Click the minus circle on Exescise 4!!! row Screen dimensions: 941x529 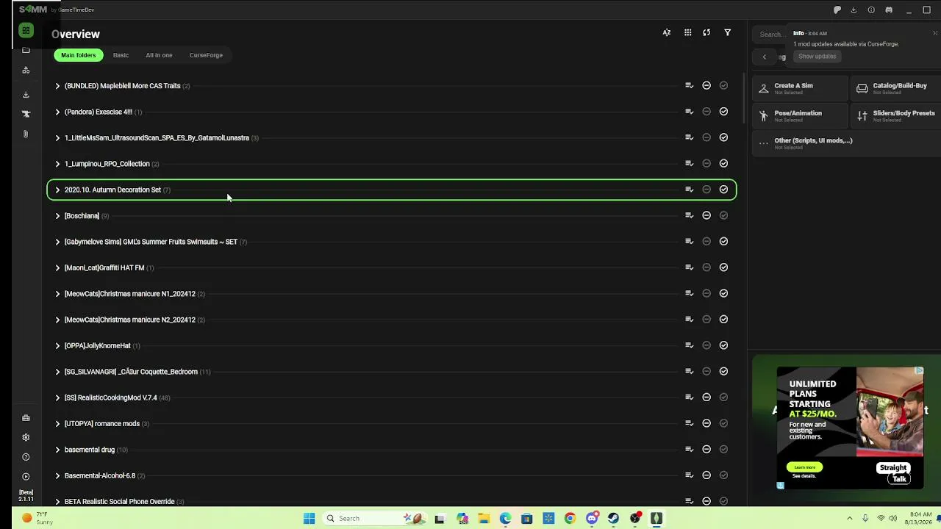tap(706, 112)
